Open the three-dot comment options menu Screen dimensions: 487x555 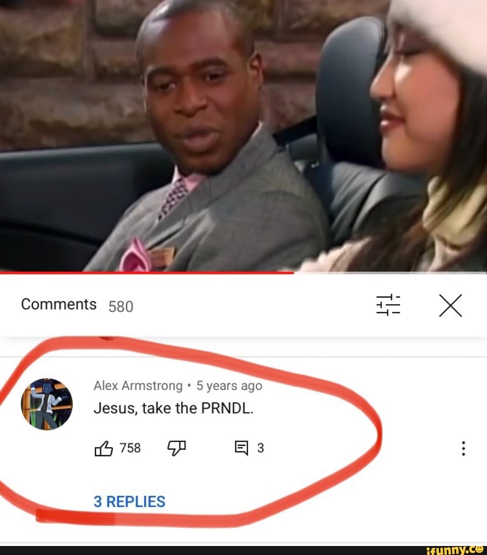click(x=463, y=448)
